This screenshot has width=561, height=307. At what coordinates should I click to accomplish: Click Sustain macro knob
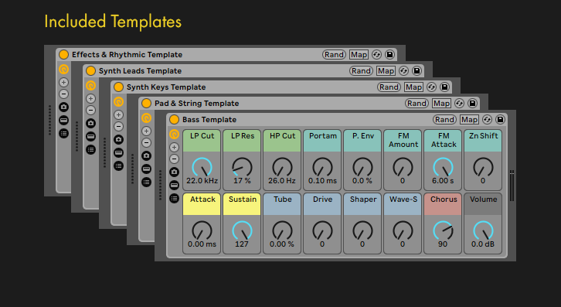[x=242, y=230]
